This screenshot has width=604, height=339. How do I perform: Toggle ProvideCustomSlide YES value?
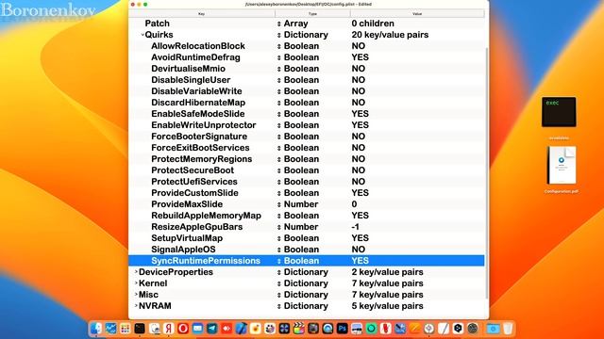360,193
